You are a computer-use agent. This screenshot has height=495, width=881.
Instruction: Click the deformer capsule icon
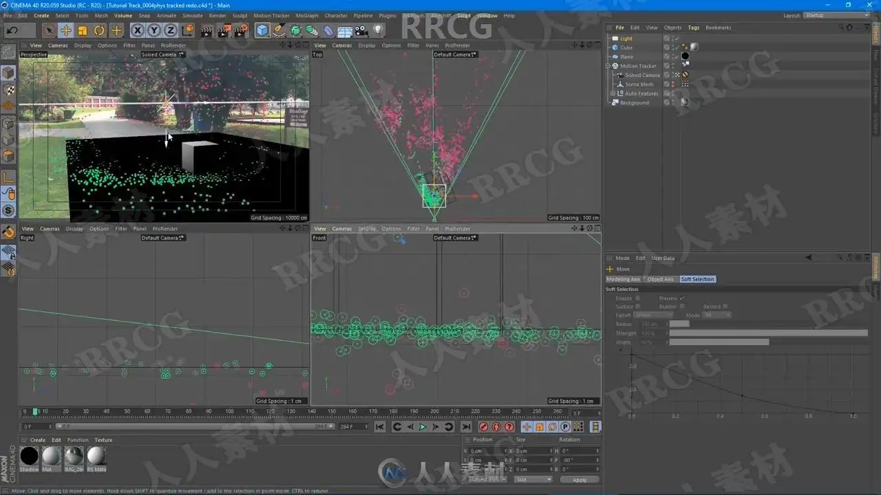[328, 30]
